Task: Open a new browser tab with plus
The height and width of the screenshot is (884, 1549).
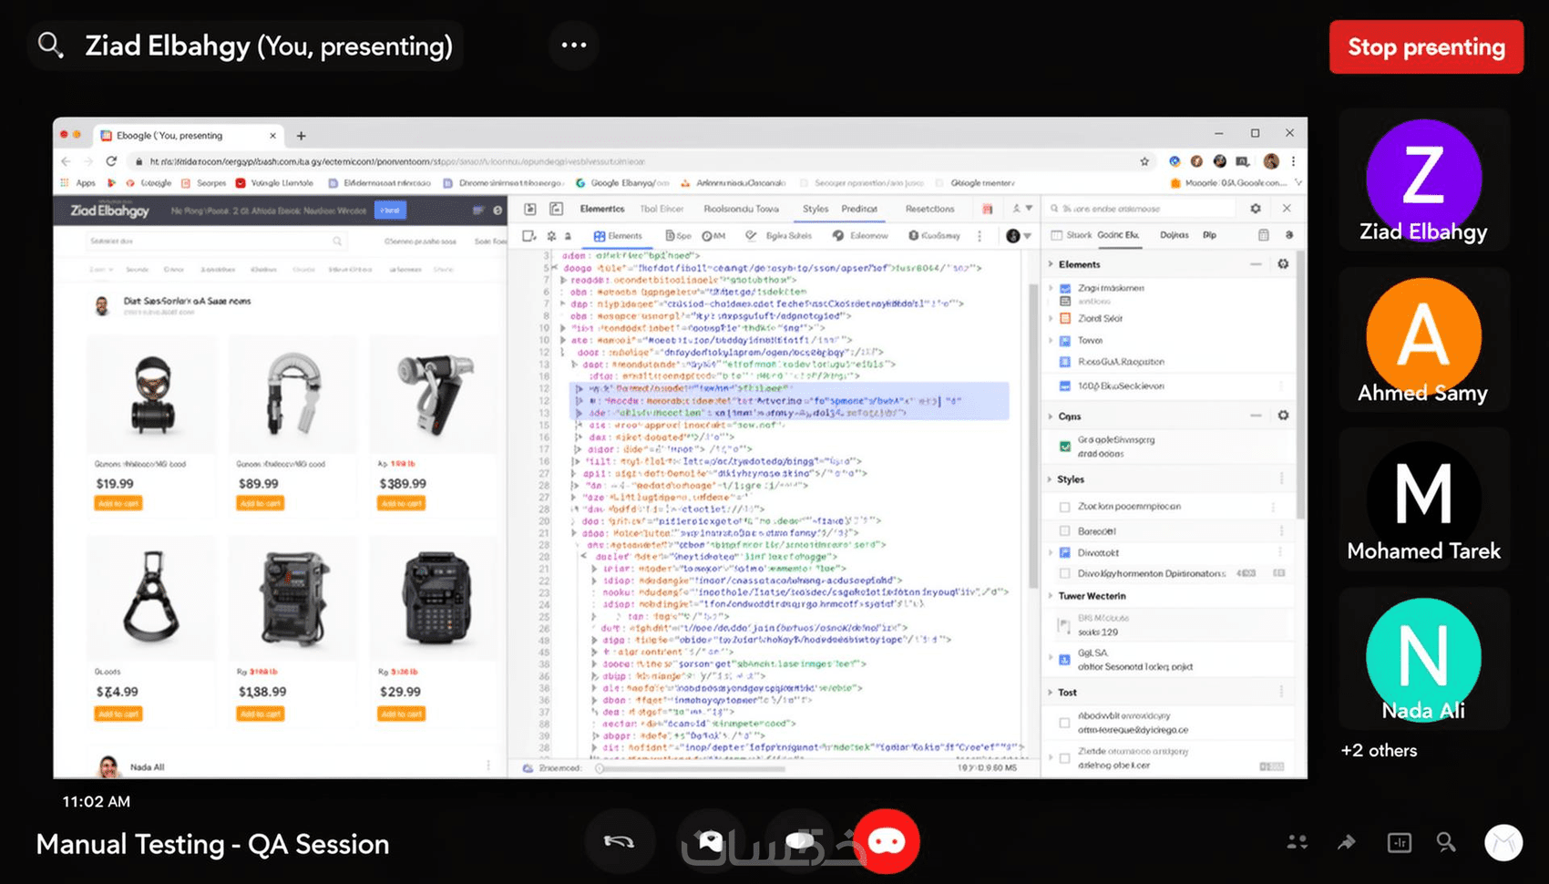Action: 301,136
